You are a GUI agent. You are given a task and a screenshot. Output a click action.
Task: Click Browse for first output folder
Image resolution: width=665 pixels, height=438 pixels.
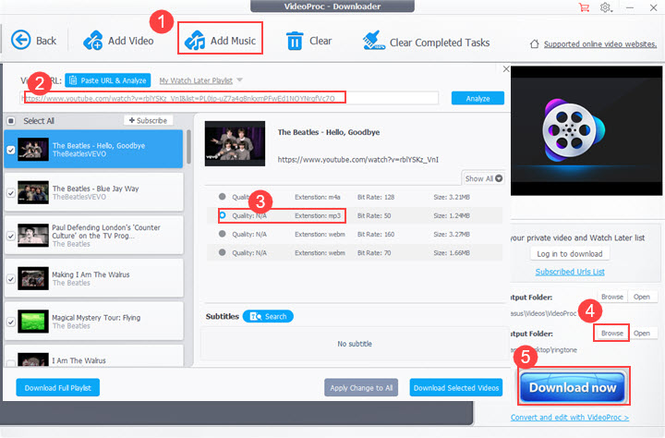pyautogui.click(x=612, y=297)
